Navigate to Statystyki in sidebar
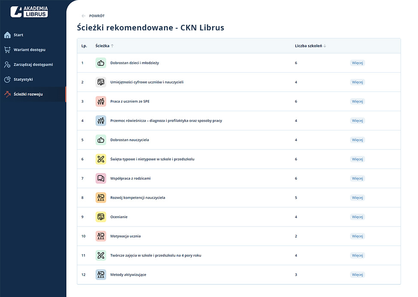This screenshot has width=418, height=297. click(x=23, y=79)
